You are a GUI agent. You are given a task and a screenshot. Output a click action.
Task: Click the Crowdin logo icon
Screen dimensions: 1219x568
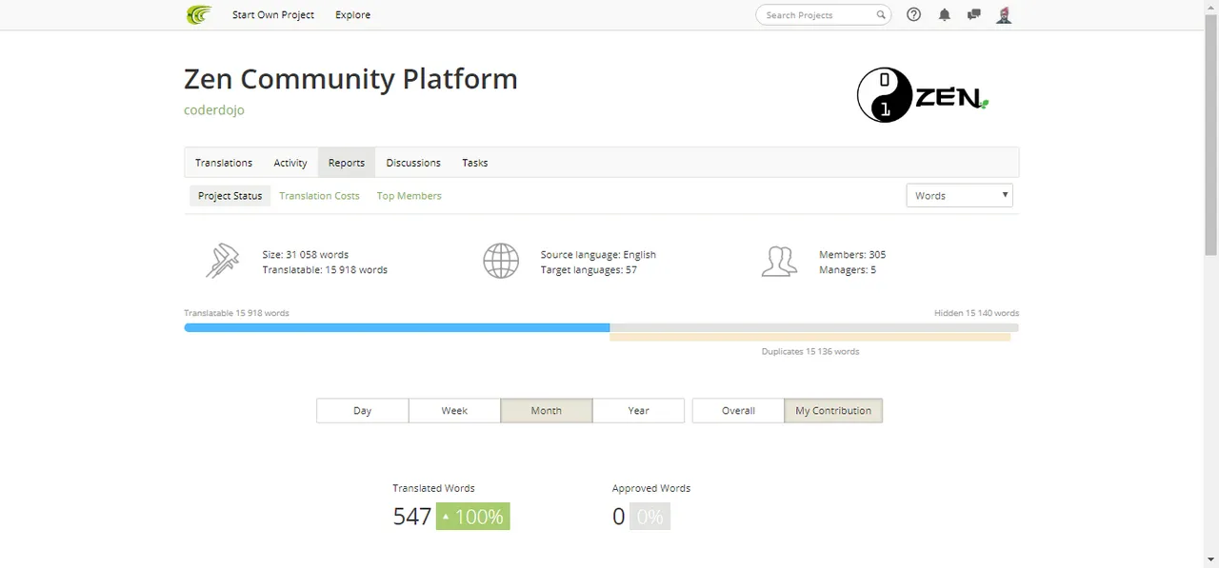[x=198, y=14]
